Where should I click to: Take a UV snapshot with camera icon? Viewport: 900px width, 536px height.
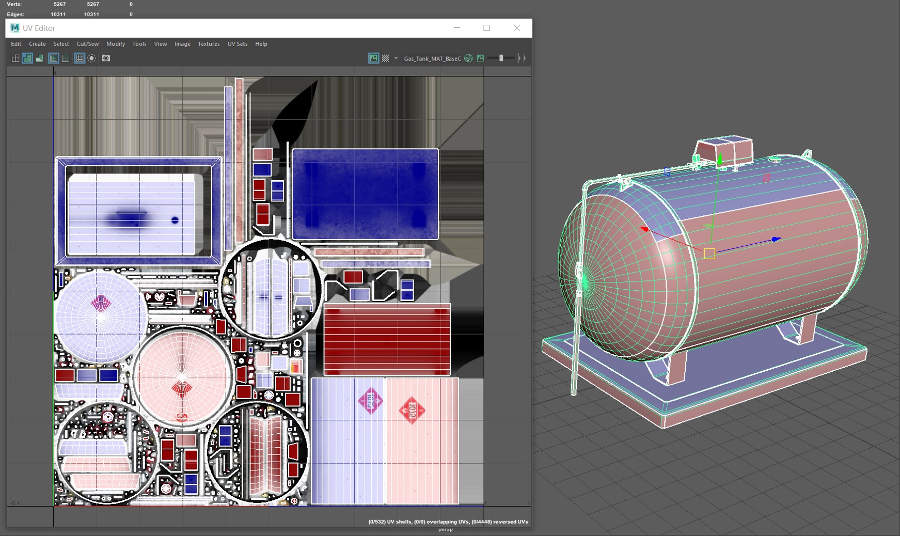106,58
